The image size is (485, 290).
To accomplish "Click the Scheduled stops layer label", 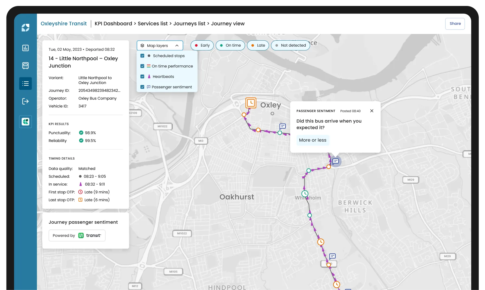I will click(x=169, y=56).
